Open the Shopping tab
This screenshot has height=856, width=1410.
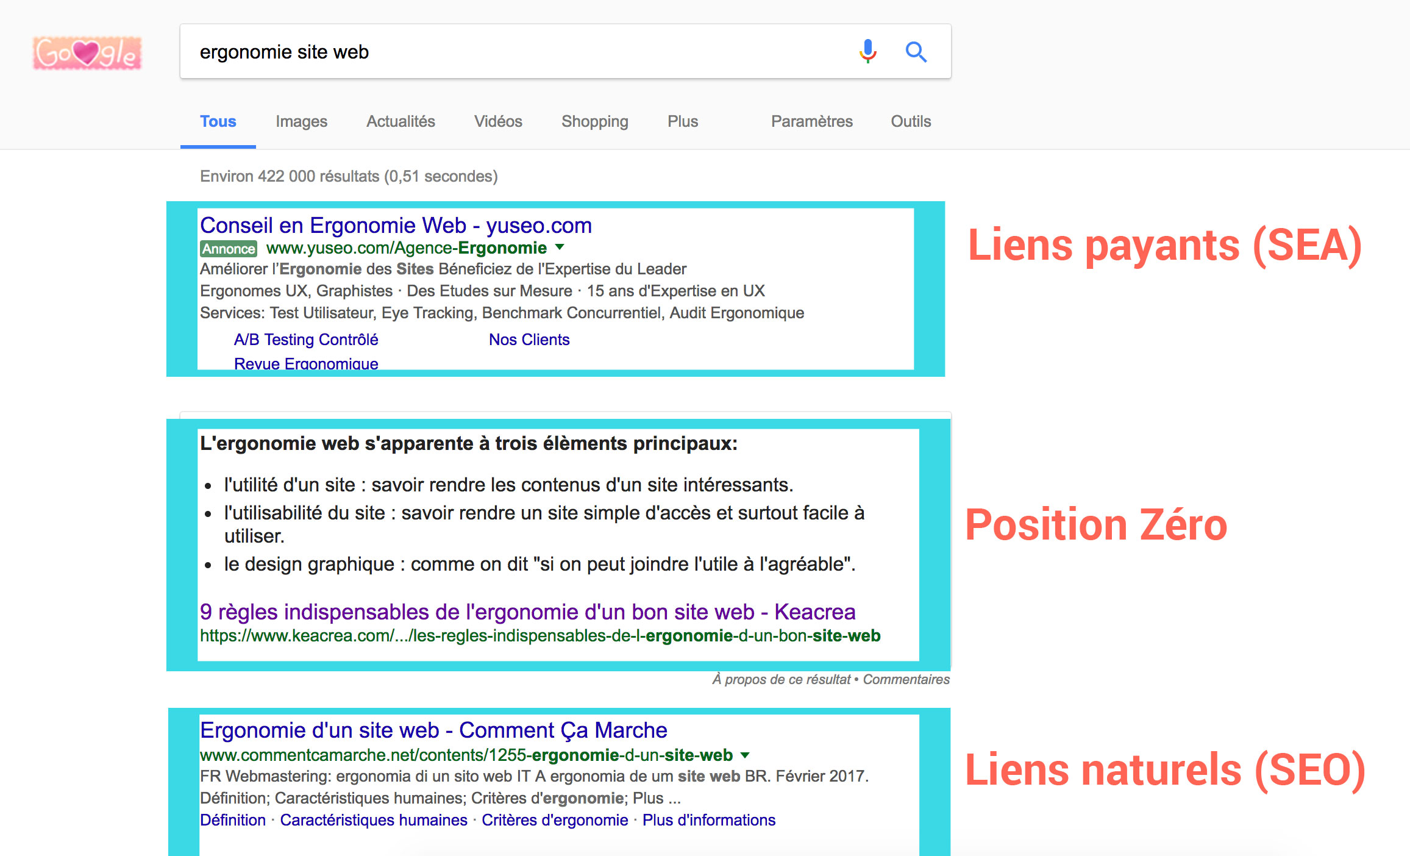(594, 121)
